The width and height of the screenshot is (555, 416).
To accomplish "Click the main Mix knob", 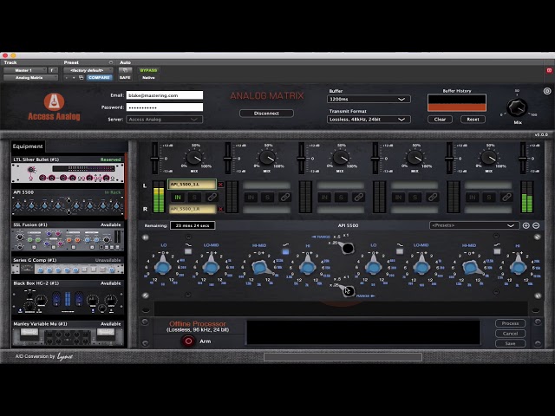I will [517, 107].
